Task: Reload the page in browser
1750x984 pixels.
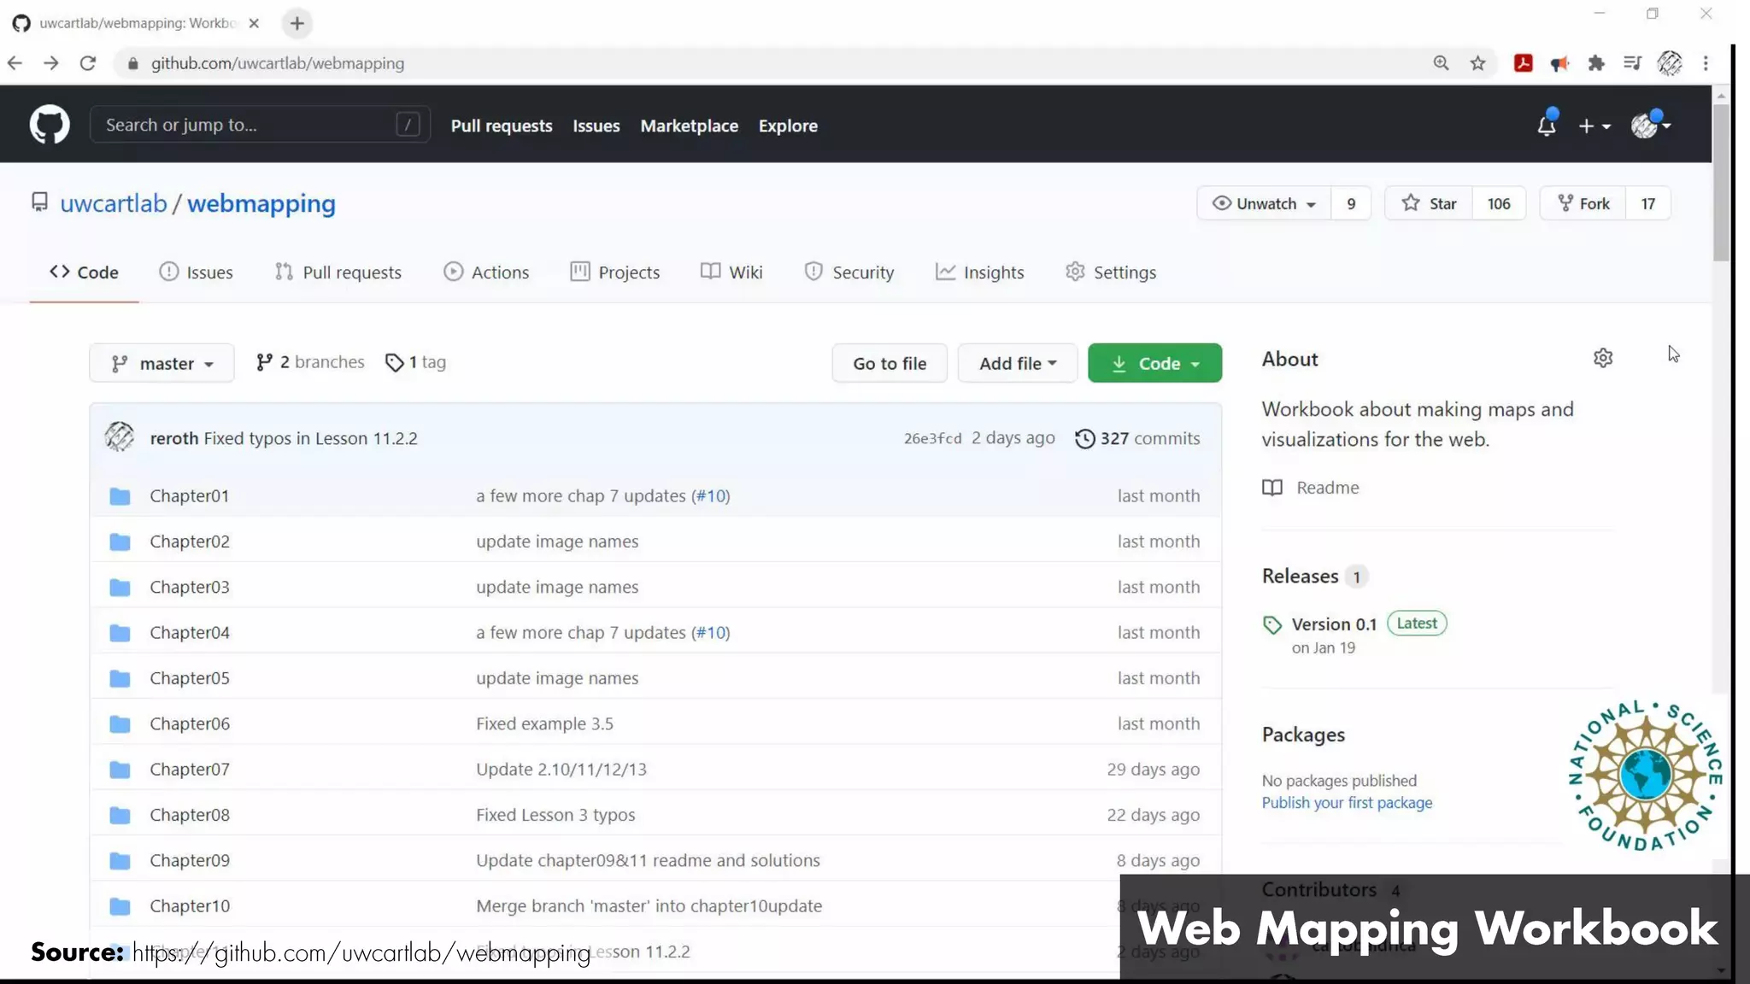Action: point(87,63)
